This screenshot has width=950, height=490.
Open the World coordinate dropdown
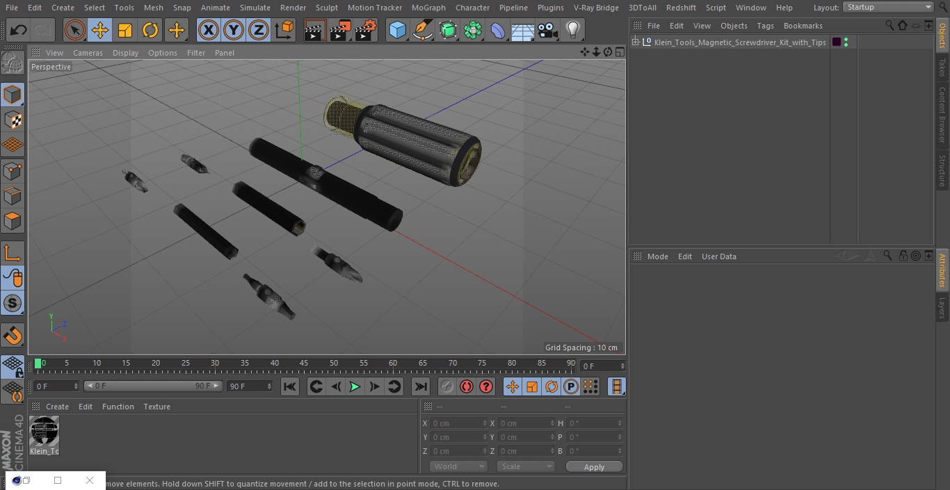(x=458, y=466)
